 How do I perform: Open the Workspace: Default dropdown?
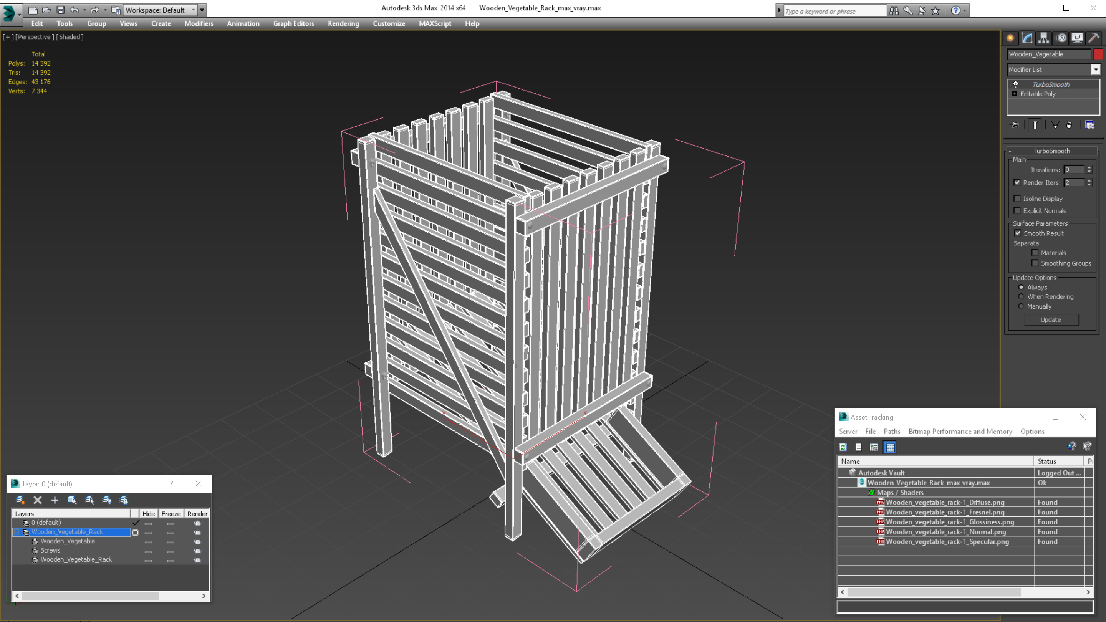pyautogui.click(x=160, y=10)
